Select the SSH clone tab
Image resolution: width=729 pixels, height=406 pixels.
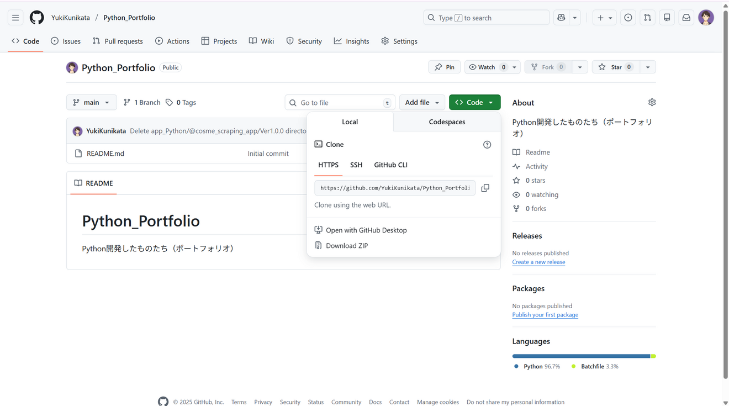coord(356,165)
